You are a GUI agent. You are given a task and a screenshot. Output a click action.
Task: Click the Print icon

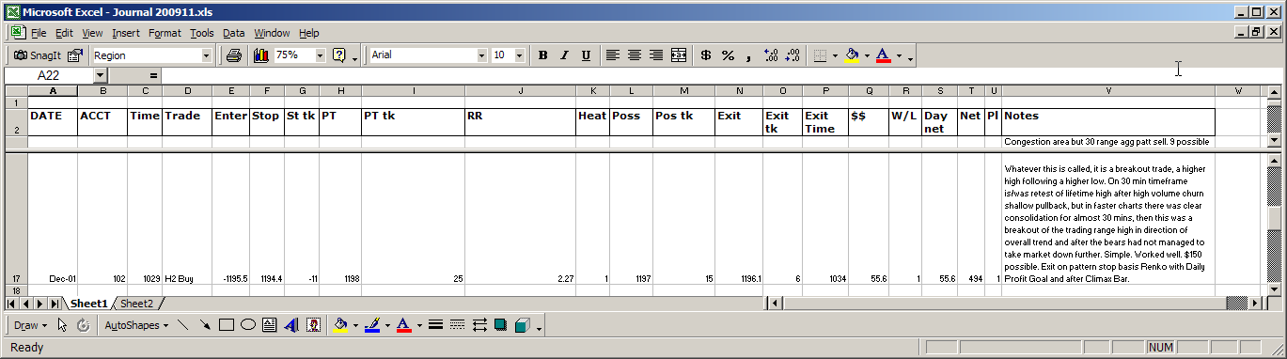(234, 55)
